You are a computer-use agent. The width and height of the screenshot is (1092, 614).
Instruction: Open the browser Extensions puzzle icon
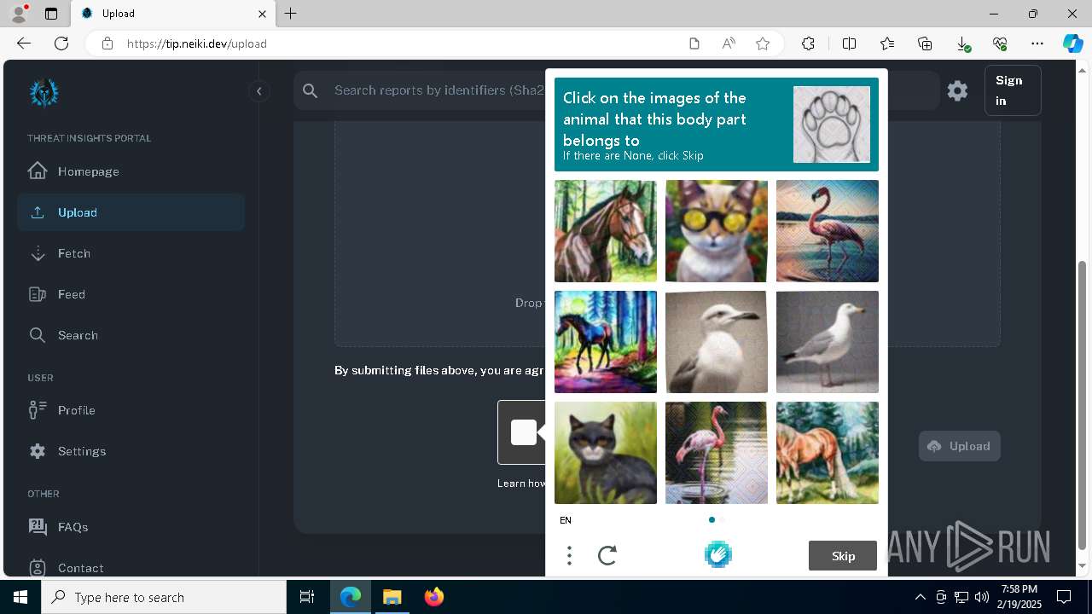[808, 43]
